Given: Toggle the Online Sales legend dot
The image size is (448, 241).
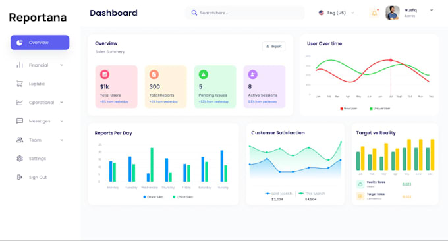Looking at the screenshot, I should (x=144, y=197).
